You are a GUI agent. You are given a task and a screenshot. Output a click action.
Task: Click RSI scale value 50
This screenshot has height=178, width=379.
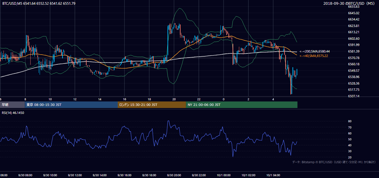click(x=350, y=139)
